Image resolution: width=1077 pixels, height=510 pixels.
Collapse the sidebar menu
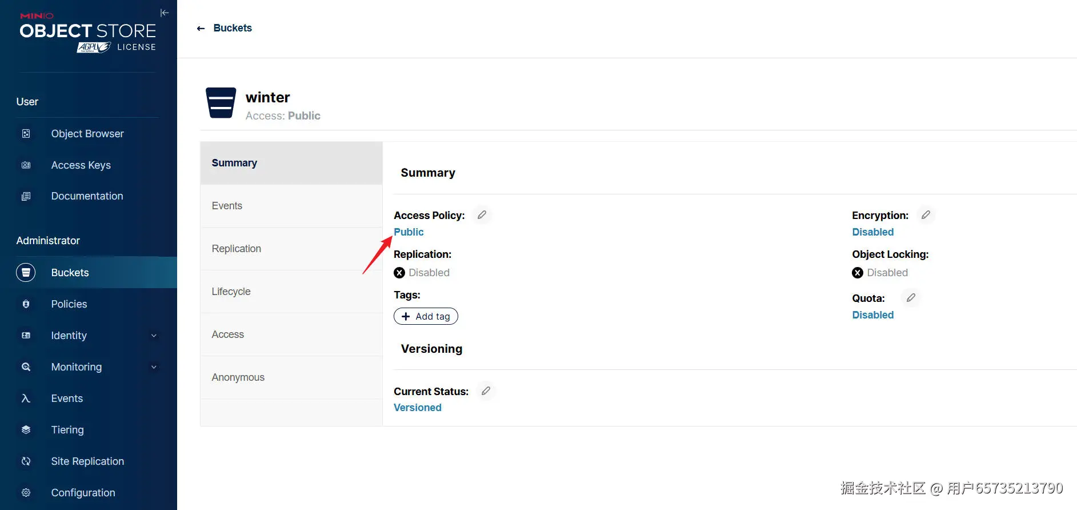coord(165,13)
